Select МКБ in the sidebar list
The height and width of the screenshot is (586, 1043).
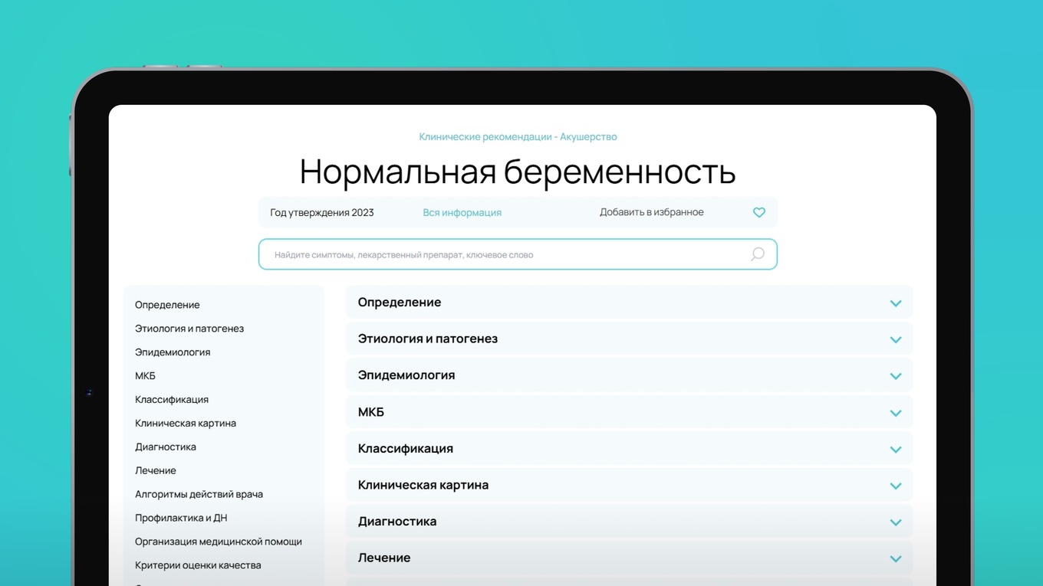click(x=145, y=376)
